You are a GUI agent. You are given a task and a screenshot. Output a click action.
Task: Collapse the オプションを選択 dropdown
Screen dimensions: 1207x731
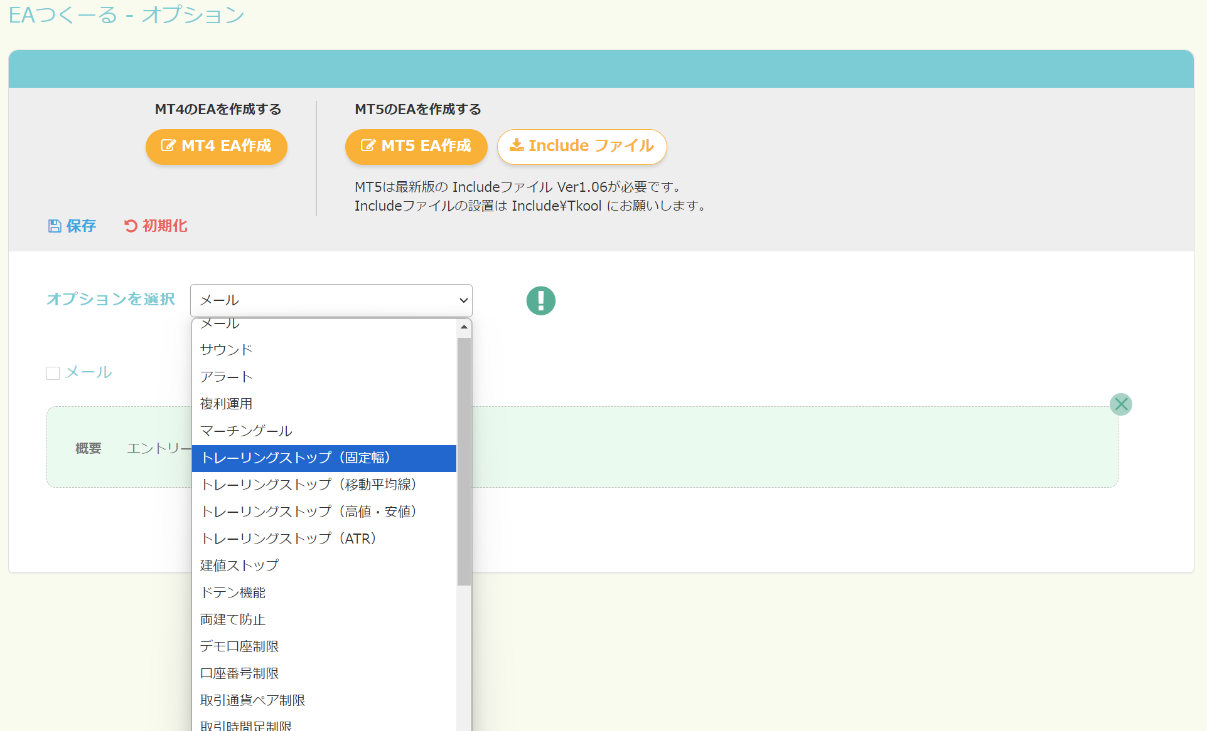pyautogui.click(x=331, y=300)
